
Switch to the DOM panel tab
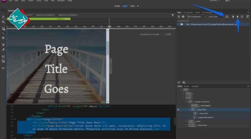(179, 86)
